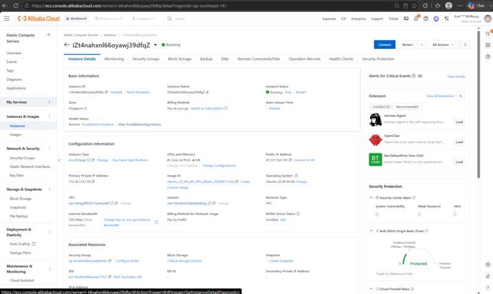Viewport: 493px width, 294px height.
Task: Show NVMe Driver Status help tooltip
Action: (298, 213)
